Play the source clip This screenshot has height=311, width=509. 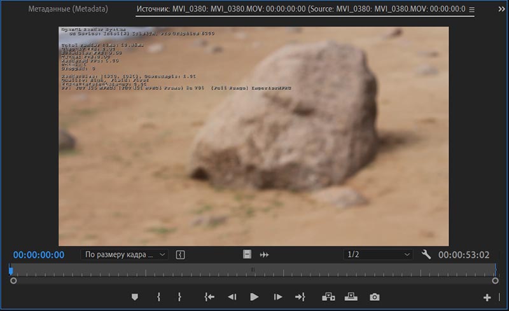(254, 297)
